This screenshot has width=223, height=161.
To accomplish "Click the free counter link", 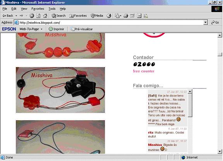I will 144,71.
